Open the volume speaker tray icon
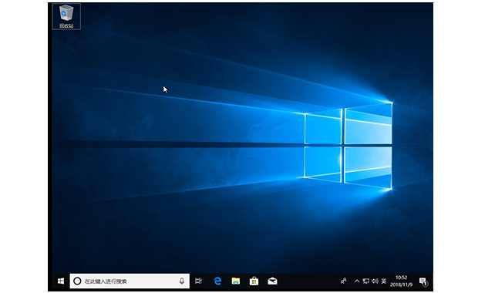 tap(375, 281)
